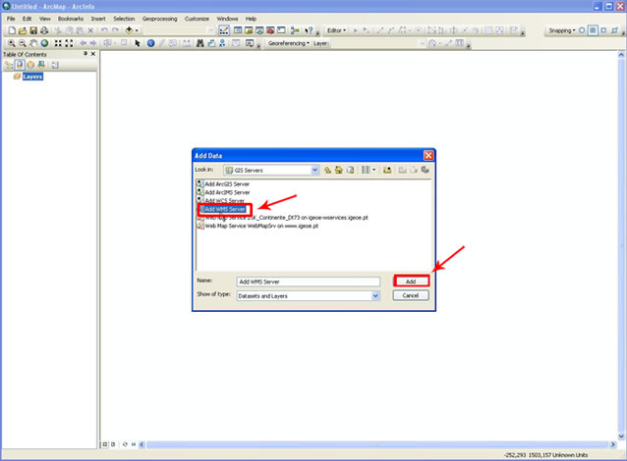Viewport: 627px width, 461px height.
Task: Open the Editor dropdown menu
Action: pos(336,30)
